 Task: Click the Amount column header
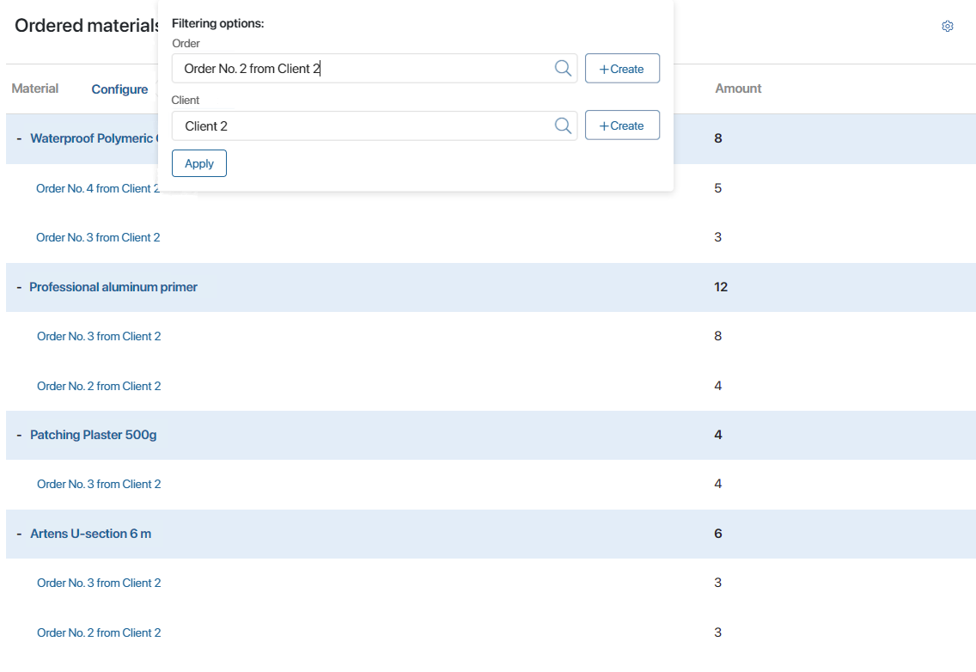(738, 89)
